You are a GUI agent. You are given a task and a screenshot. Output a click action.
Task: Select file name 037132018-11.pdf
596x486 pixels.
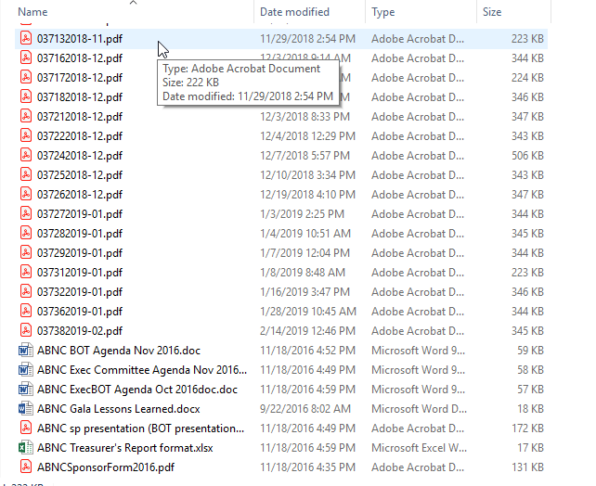click(x=80, y=39)
